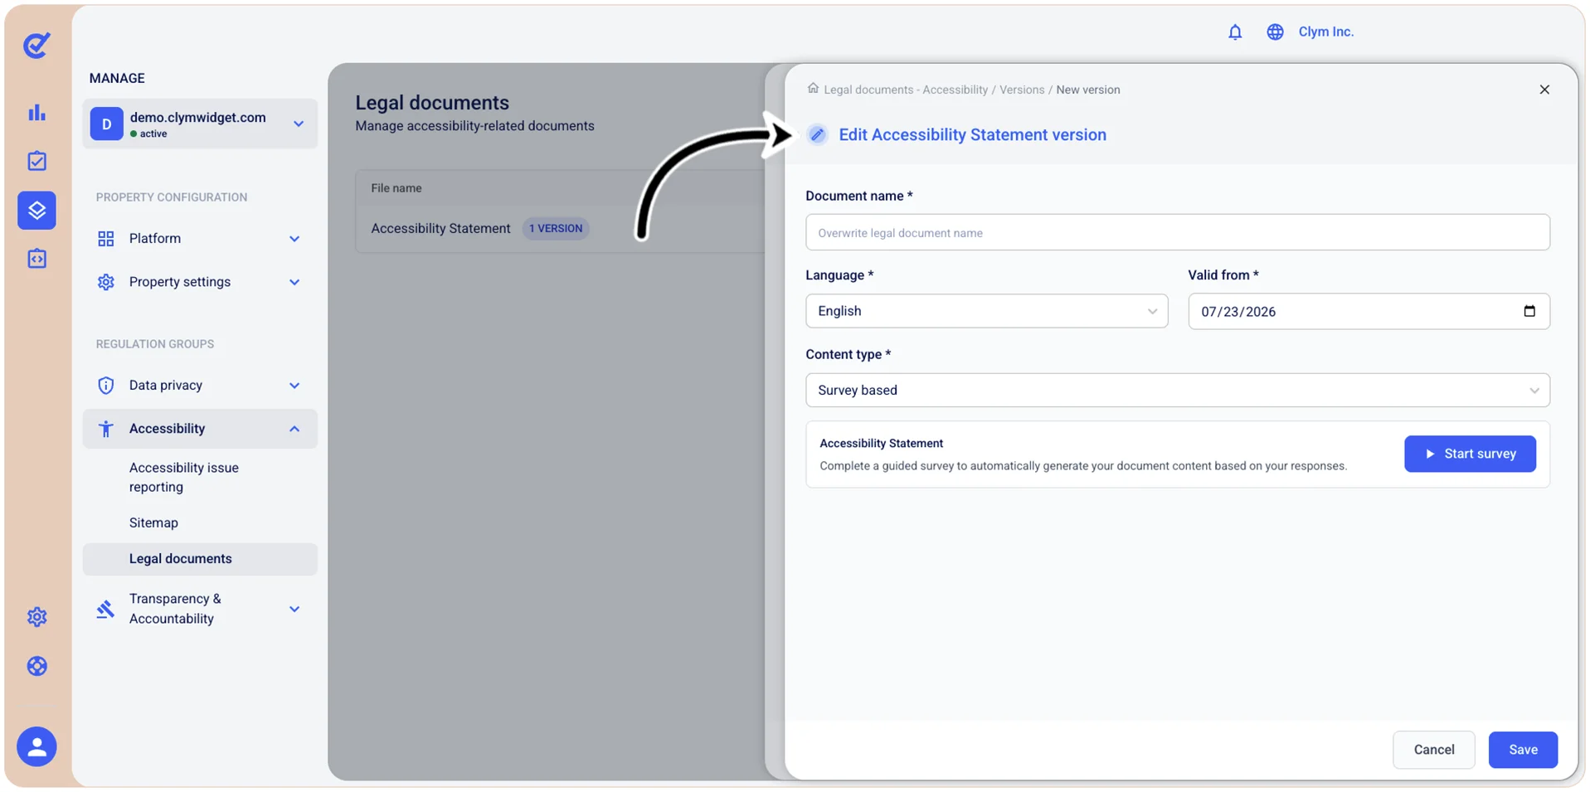Open the calendar picker icon in Valid from
Image resolution: width=1590 pixels, height=792 pixels.
pyautogui.click(x=1529, y=311)
